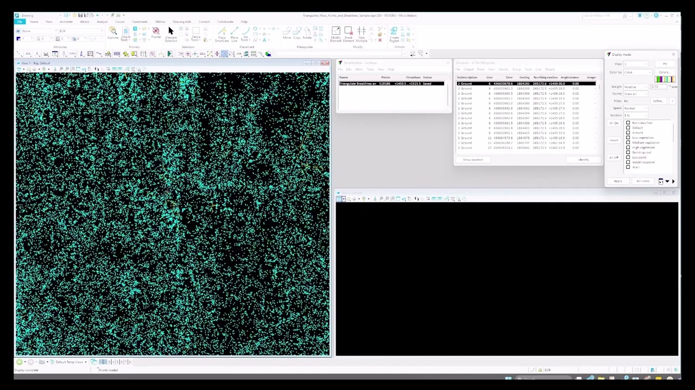This screenshot has width=695, height=390.
Task: Click Show location in TerraScan window
Action: [473, 160]
